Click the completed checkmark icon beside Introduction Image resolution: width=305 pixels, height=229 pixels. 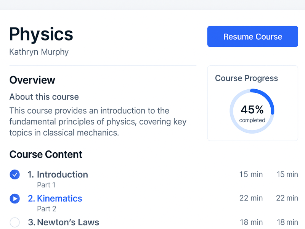[x=14, y=175]
